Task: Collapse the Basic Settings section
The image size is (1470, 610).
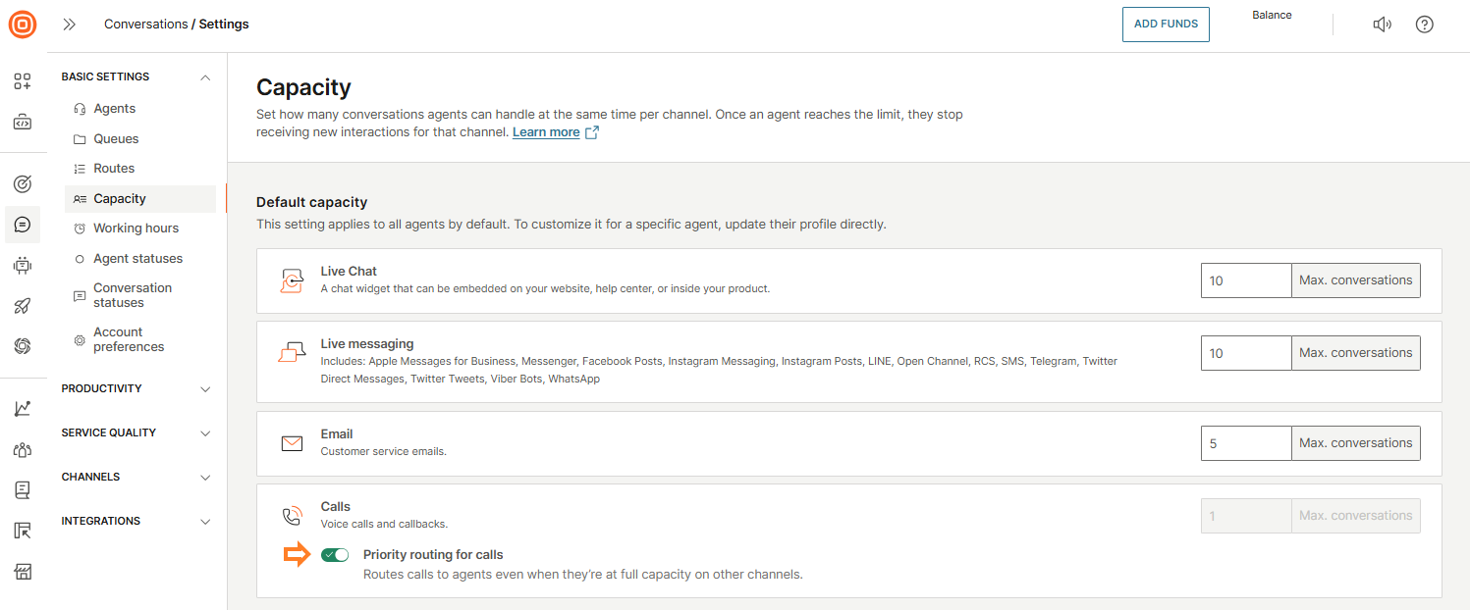Action: [x=205, y=77]
